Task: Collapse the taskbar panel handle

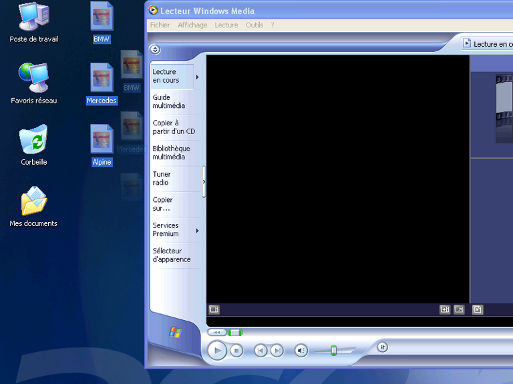Action: 204,181
